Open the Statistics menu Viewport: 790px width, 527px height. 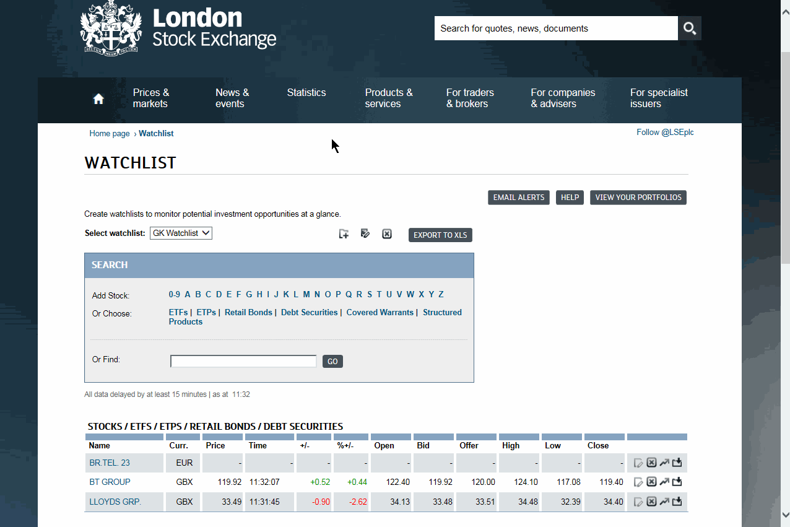point(306,93)
